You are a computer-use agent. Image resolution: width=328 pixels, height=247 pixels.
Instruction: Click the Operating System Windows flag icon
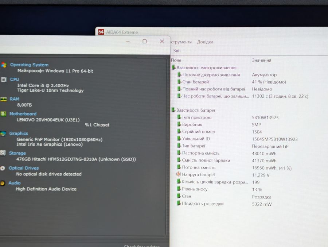[x=3, y=65]
